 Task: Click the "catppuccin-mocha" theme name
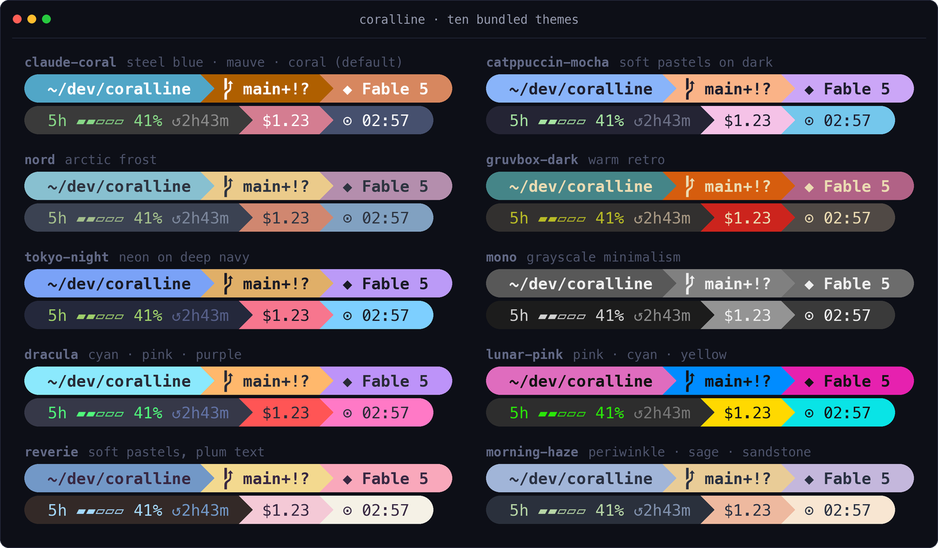[547, 62]
